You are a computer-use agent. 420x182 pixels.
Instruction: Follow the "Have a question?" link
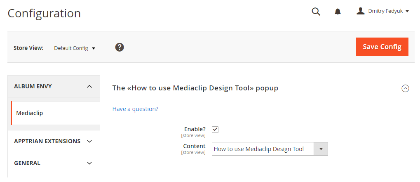click(135, 109)
